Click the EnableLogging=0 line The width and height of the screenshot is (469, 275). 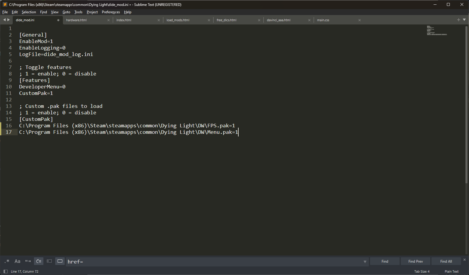point(42,48)
